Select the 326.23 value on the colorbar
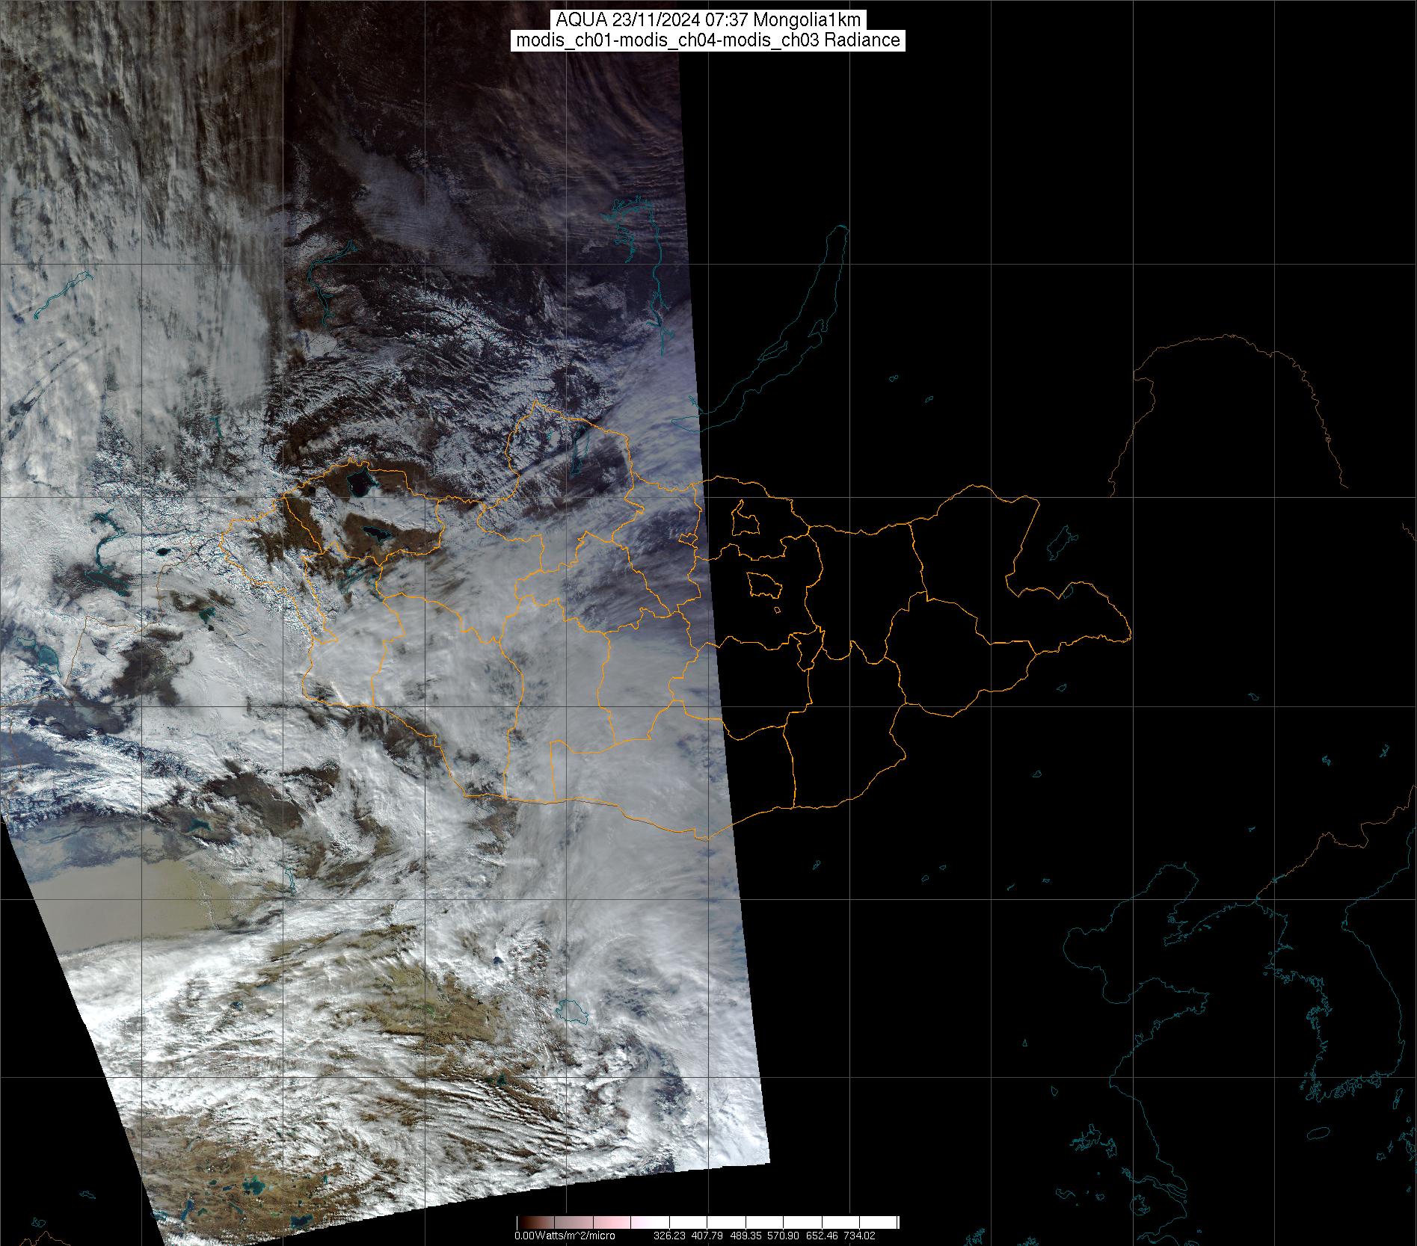The height and width of the screenshot is (1246, 1417). point(668,1236)
